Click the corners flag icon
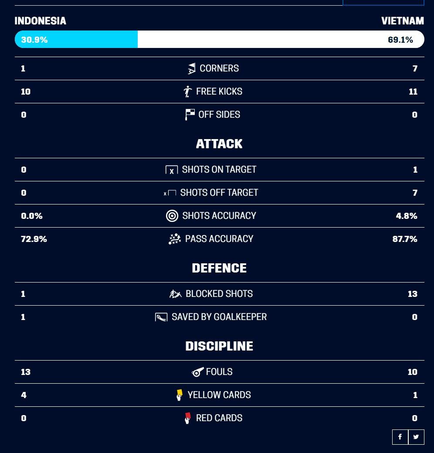 coord(192,68)
